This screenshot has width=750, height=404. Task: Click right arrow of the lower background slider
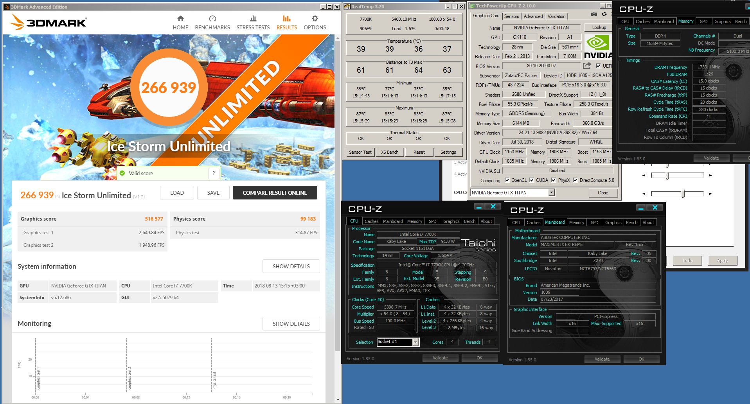click(710, 194)
